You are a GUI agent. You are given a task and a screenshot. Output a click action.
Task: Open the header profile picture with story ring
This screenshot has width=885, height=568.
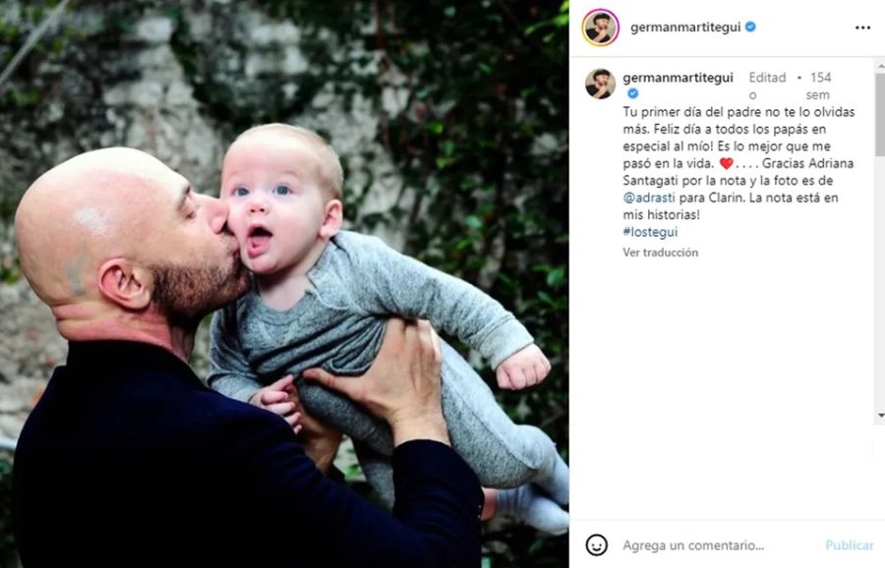tap(600, 28)
